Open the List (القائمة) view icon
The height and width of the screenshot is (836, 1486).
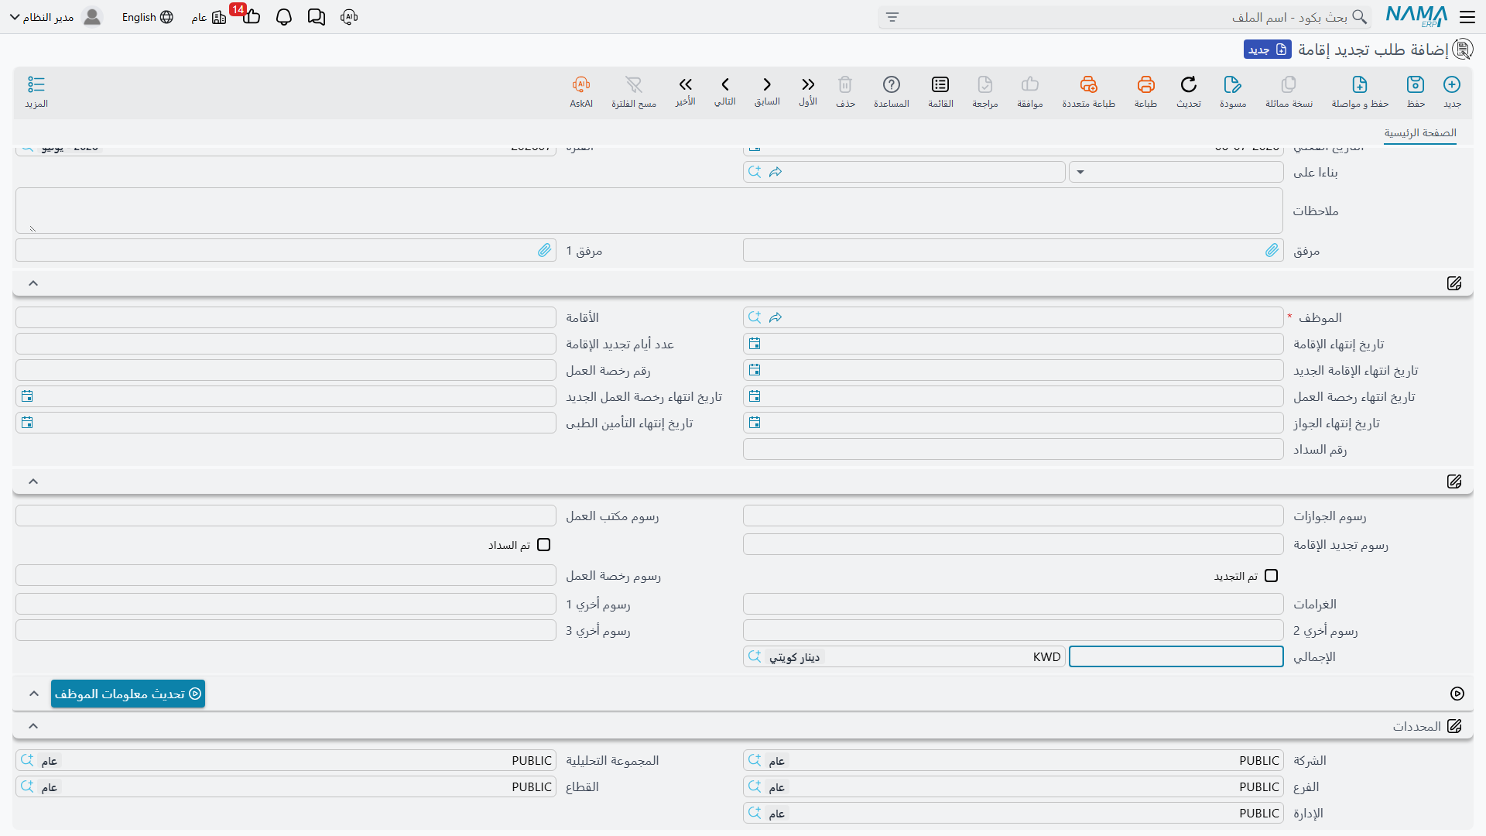click(940, 84)
